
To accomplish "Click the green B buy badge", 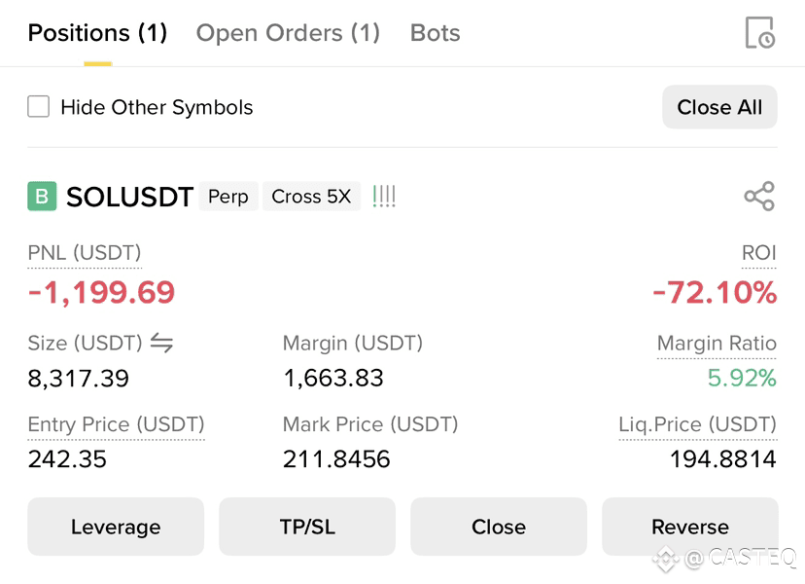I will [x=42, y=196].
